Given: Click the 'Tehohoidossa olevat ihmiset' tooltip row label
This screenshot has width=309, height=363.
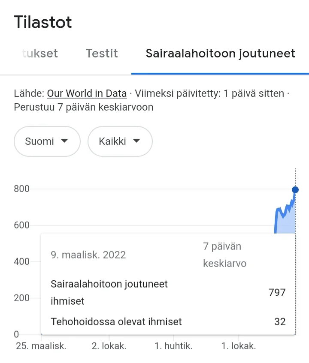Looking at the screenshot, I should point(116,321).
